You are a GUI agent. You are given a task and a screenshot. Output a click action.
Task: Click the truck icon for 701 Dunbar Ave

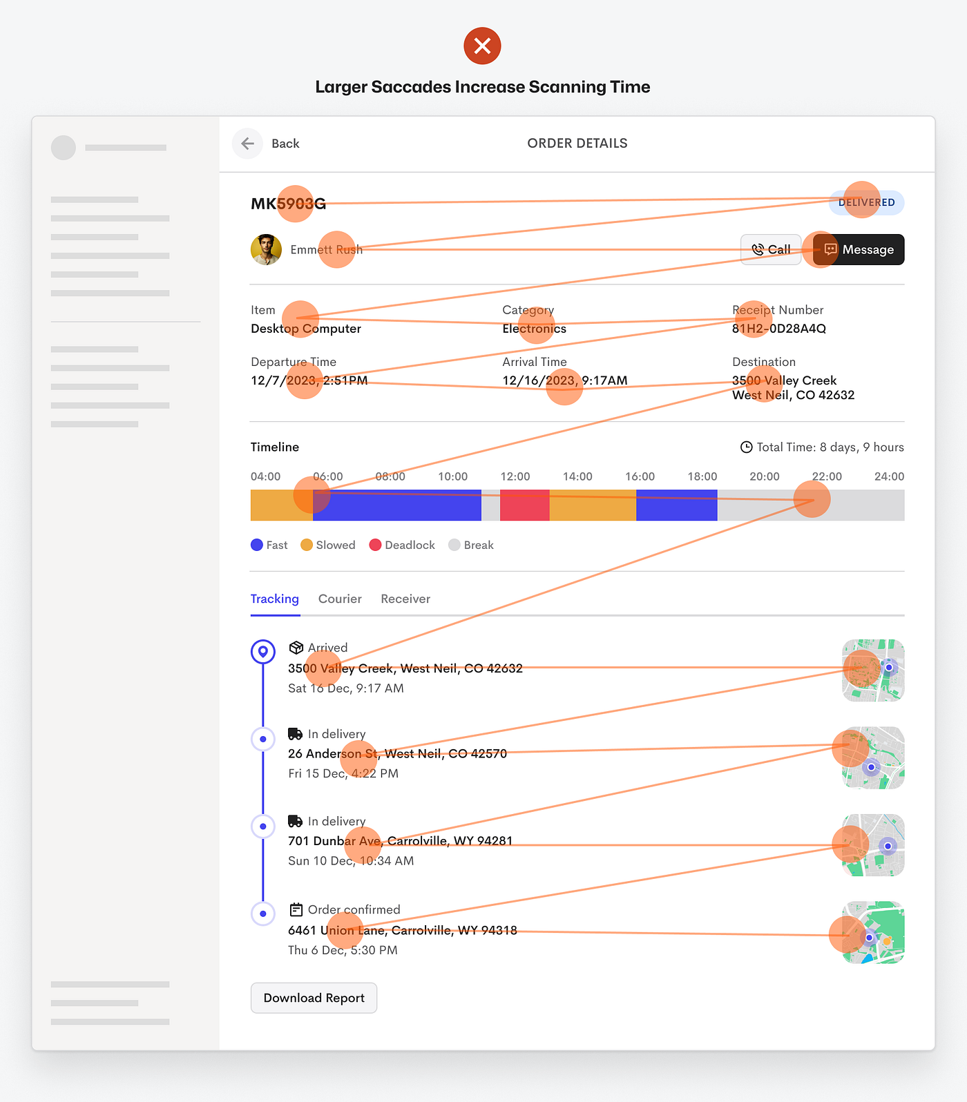click(296, 822)
